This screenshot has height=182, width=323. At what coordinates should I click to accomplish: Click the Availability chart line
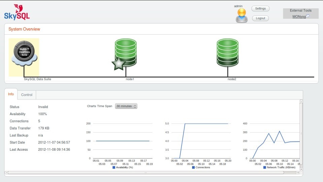123,141
